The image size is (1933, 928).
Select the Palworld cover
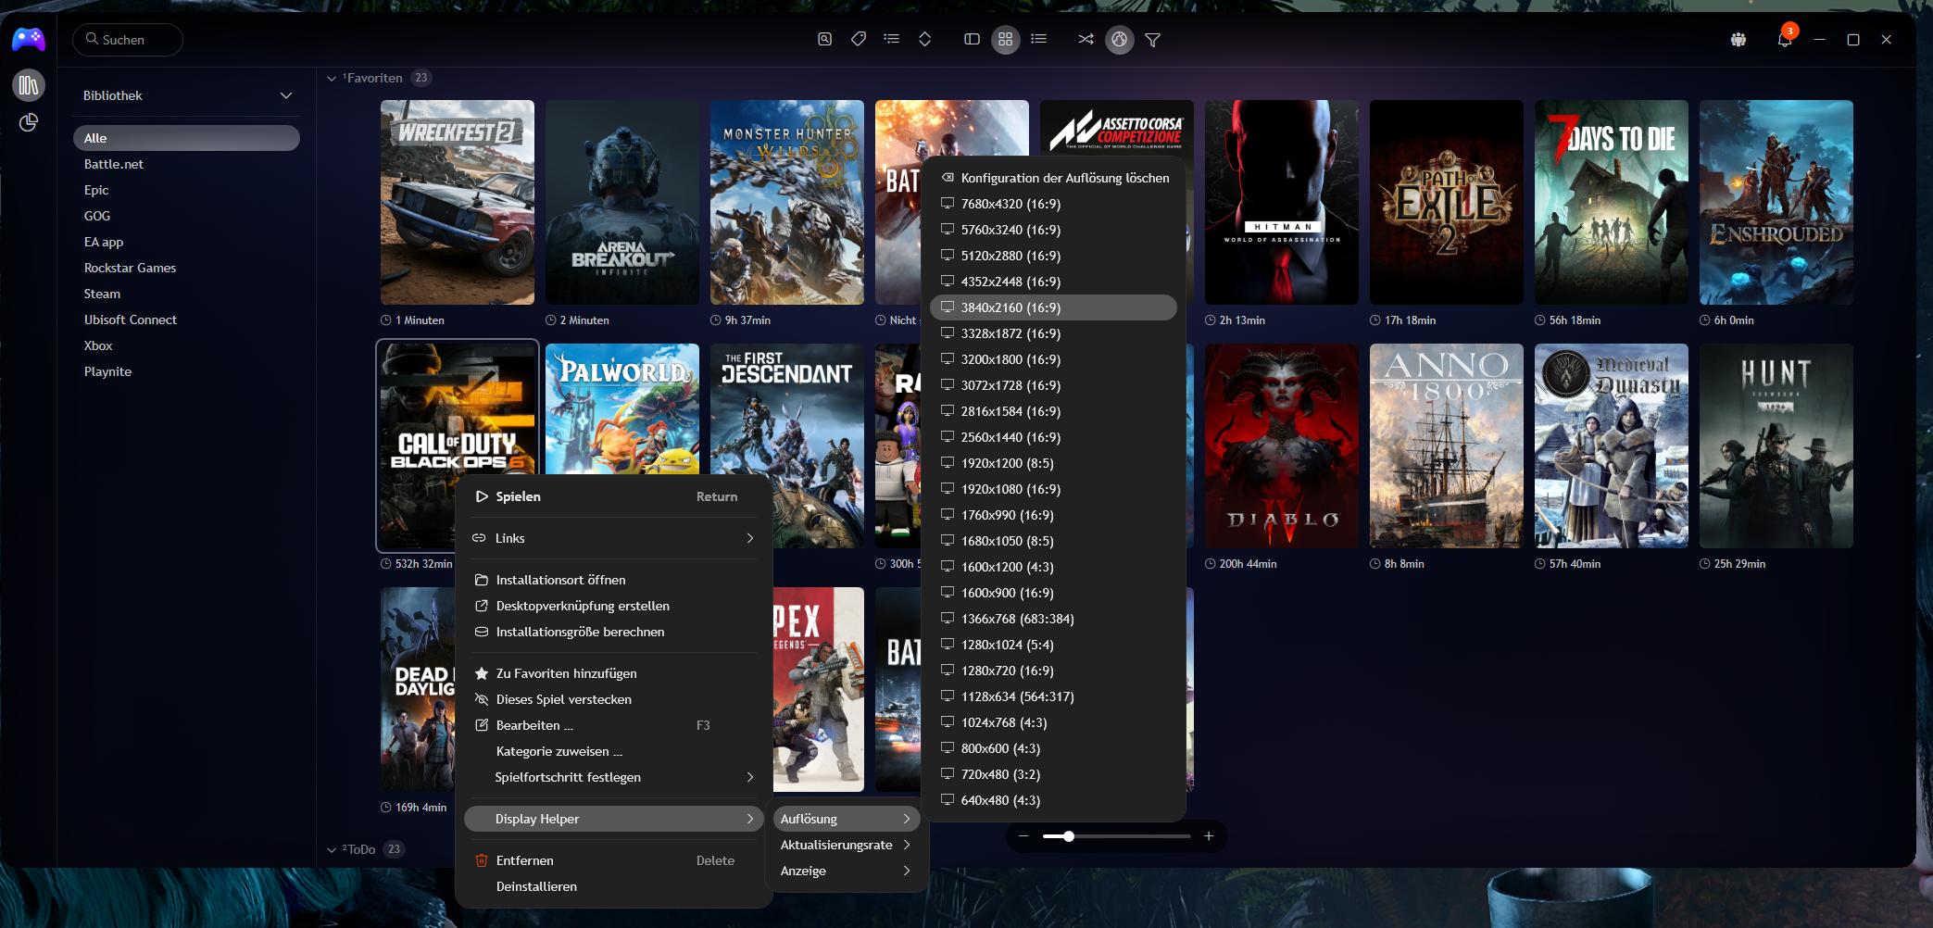coord(622,408)
